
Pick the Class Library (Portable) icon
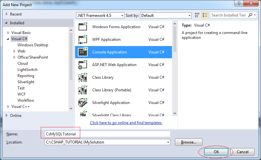(83, 90)
